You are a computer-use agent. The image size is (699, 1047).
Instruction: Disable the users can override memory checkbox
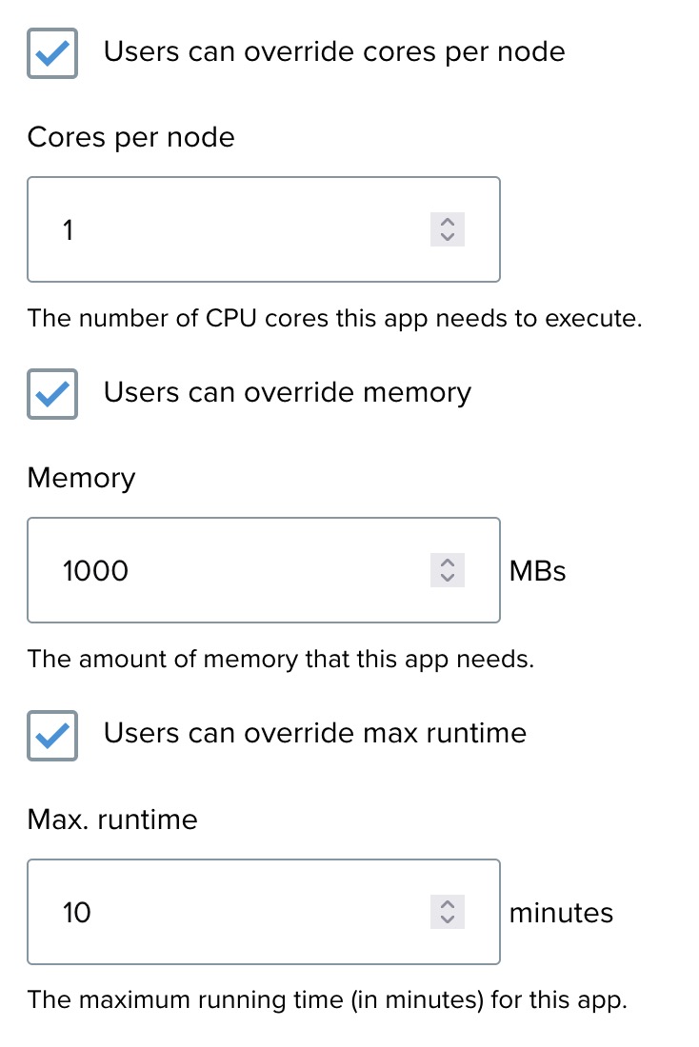(x=52, y=394)
